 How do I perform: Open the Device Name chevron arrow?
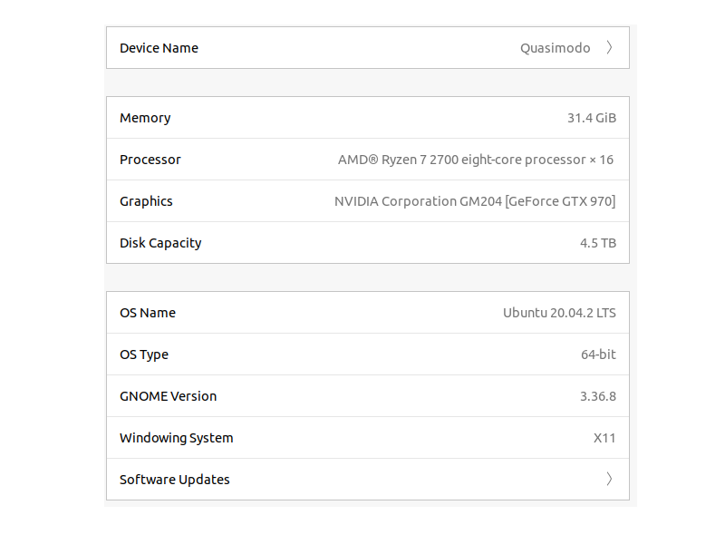pyautogui.click(x=609, y=48)
